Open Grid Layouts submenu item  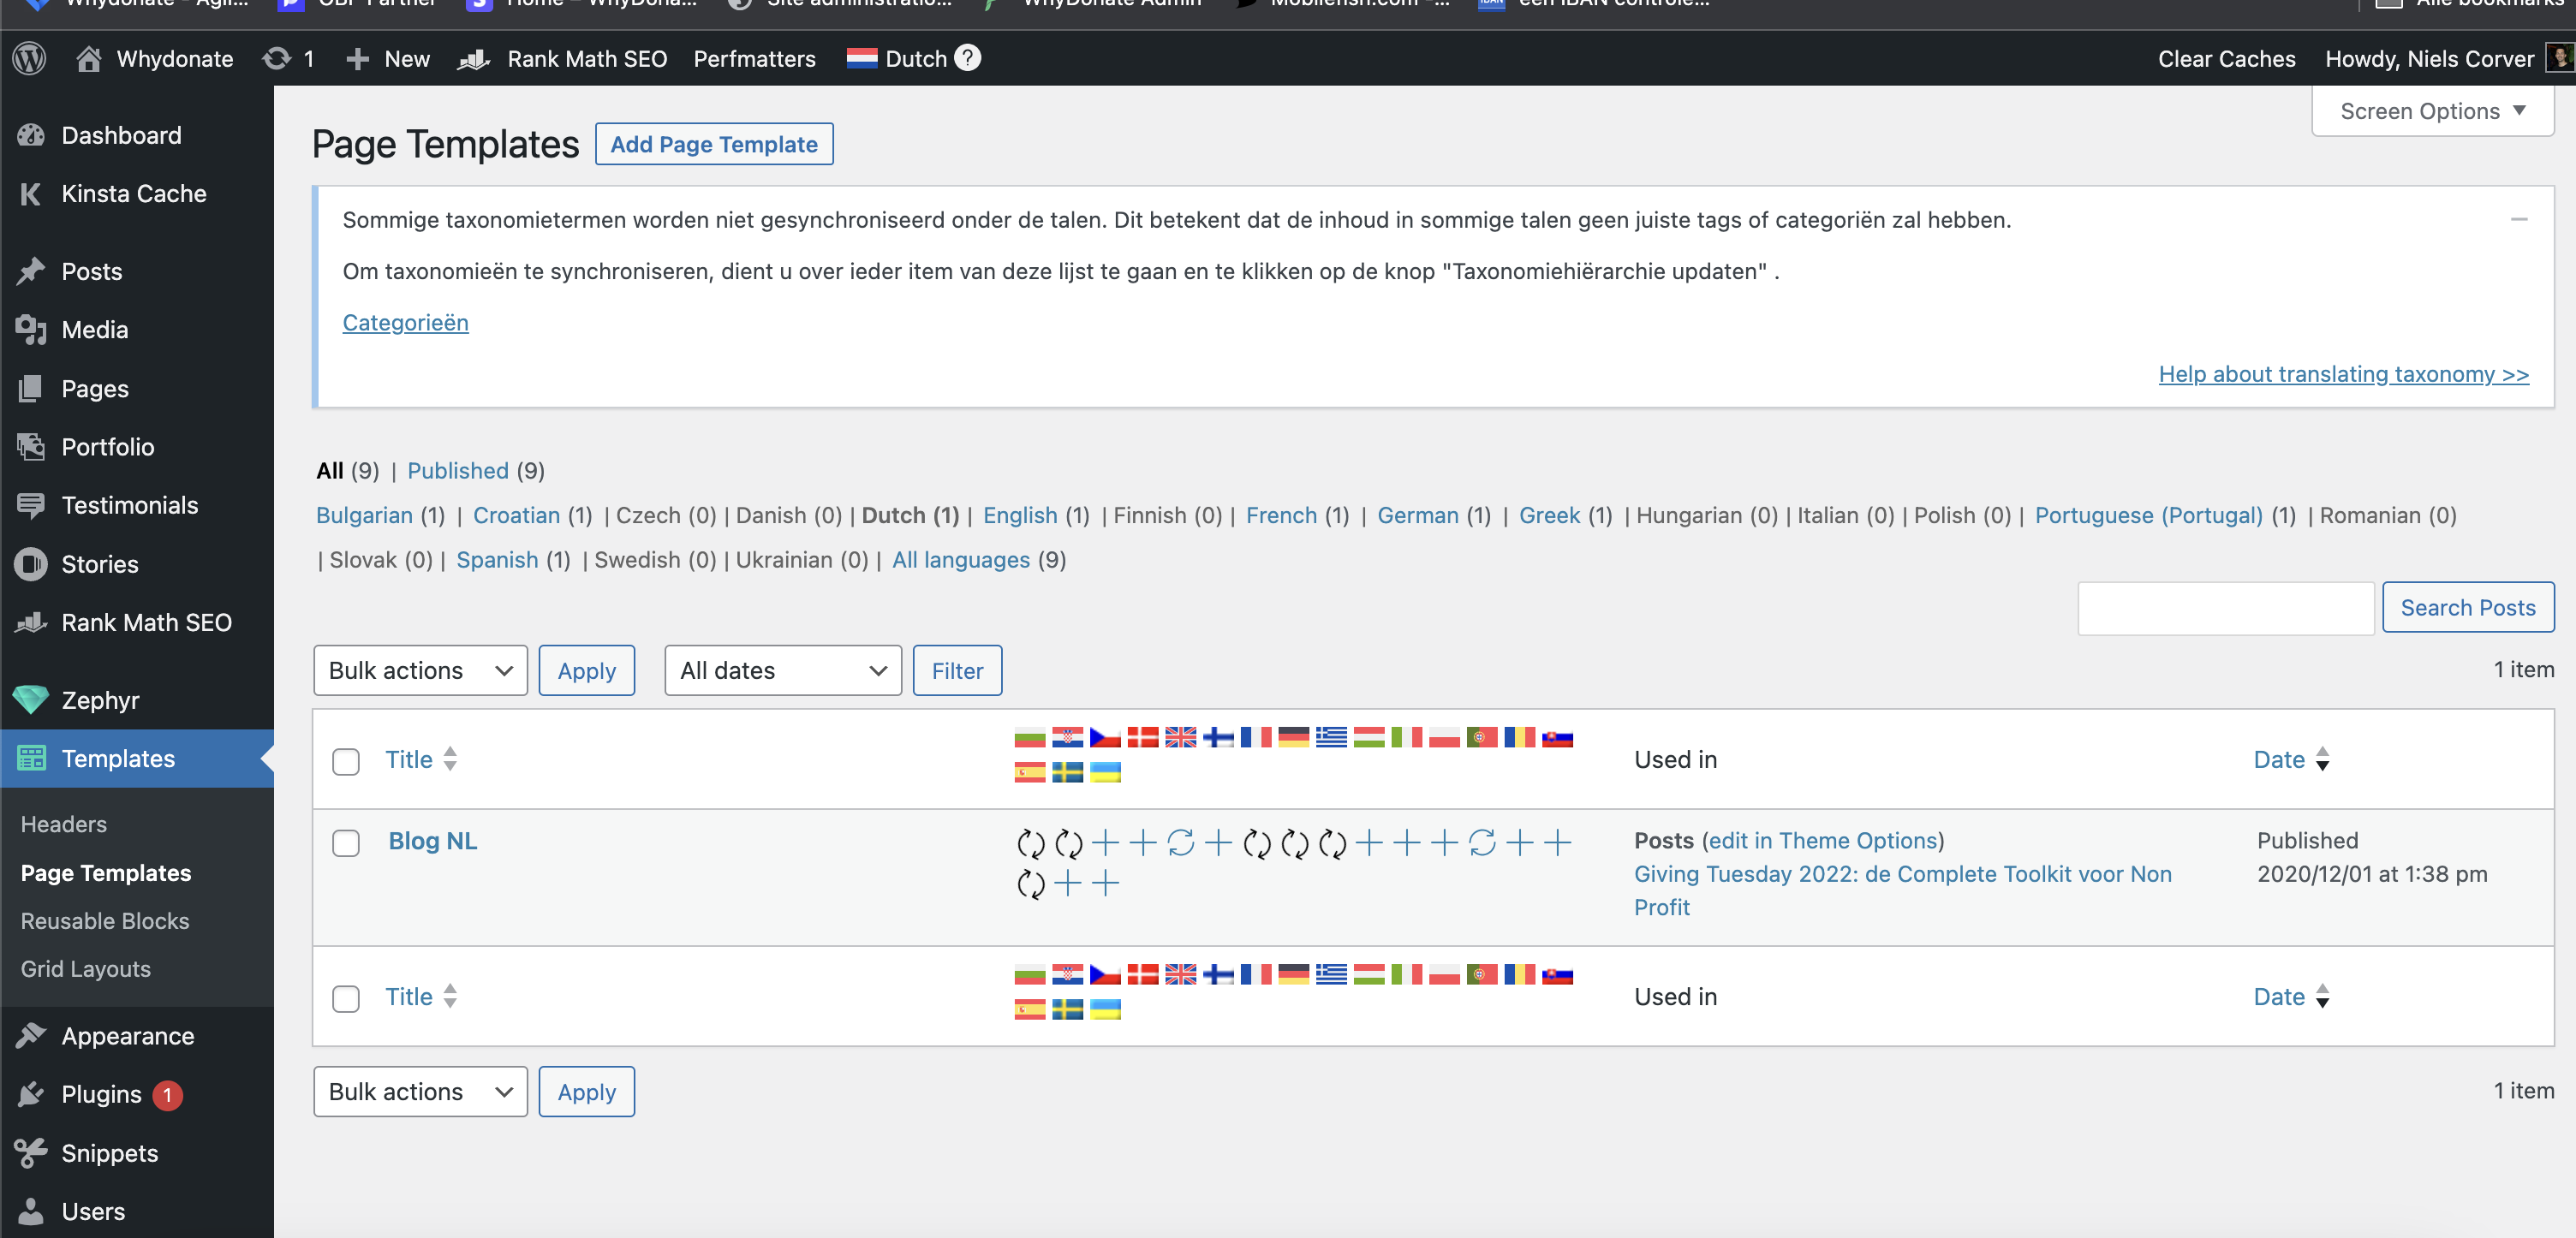[x=86, y=968]
